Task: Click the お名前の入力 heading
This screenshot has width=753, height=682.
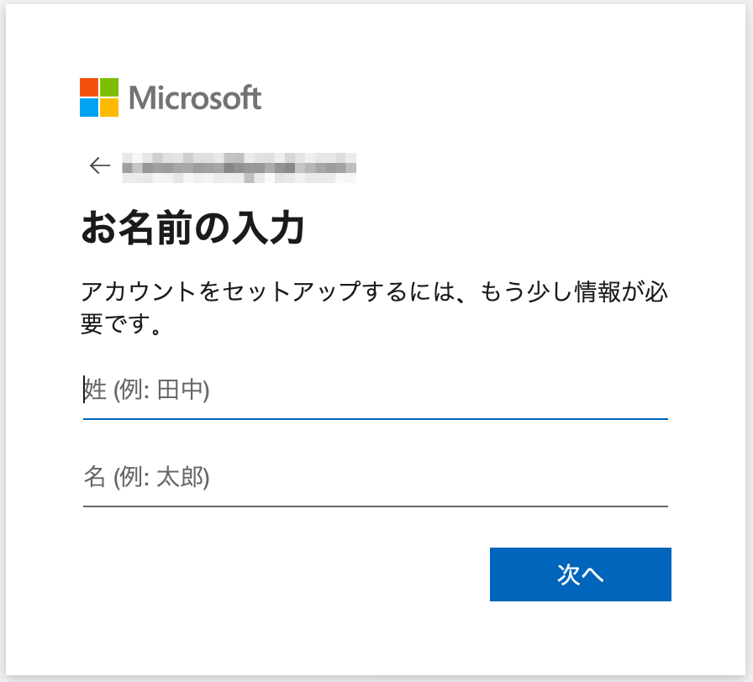Action: pyautogui.click(x=192, y=228)
